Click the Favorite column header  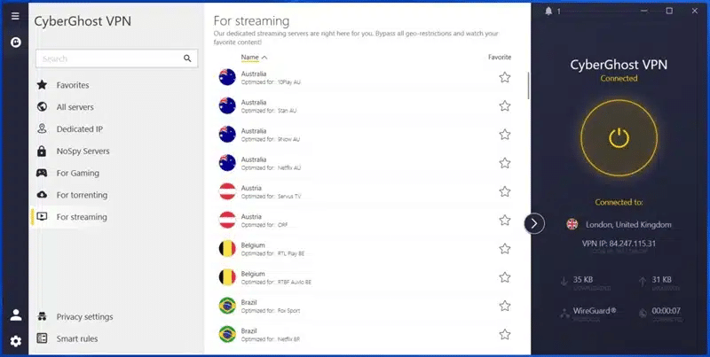500,58
